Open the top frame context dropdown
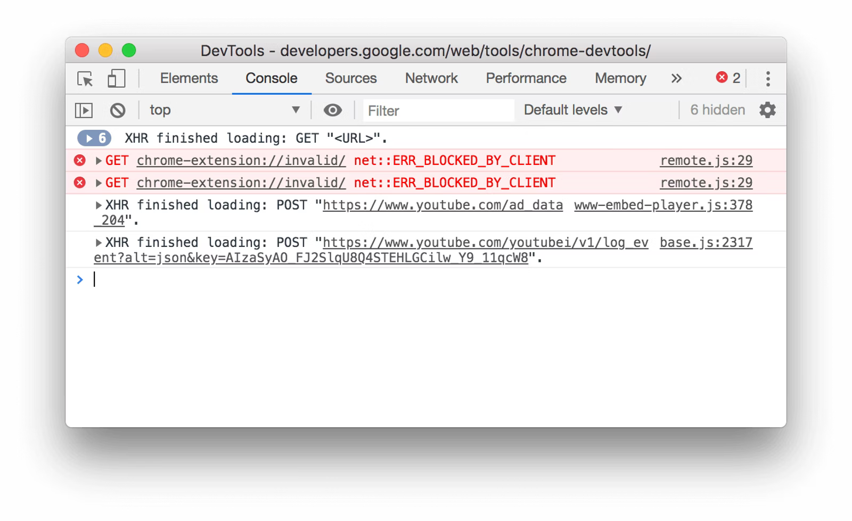852x521 pixels. point(224,110)
